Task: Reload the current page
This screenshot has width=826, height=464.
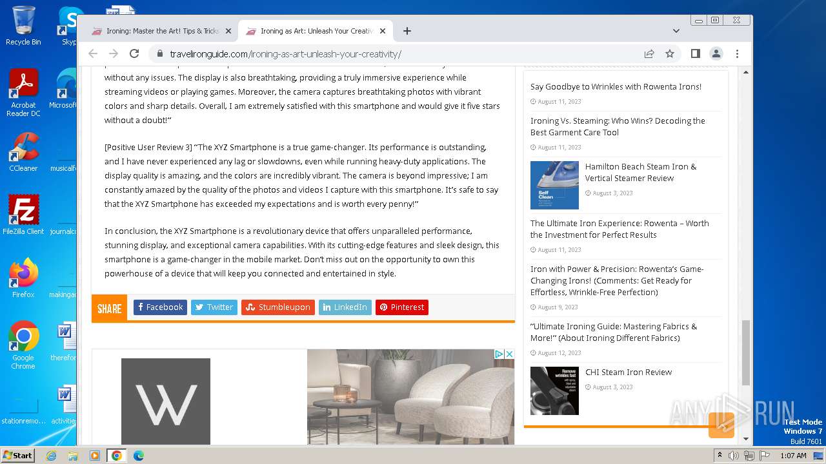Action: pyautogui.click(x=134, y=54)
